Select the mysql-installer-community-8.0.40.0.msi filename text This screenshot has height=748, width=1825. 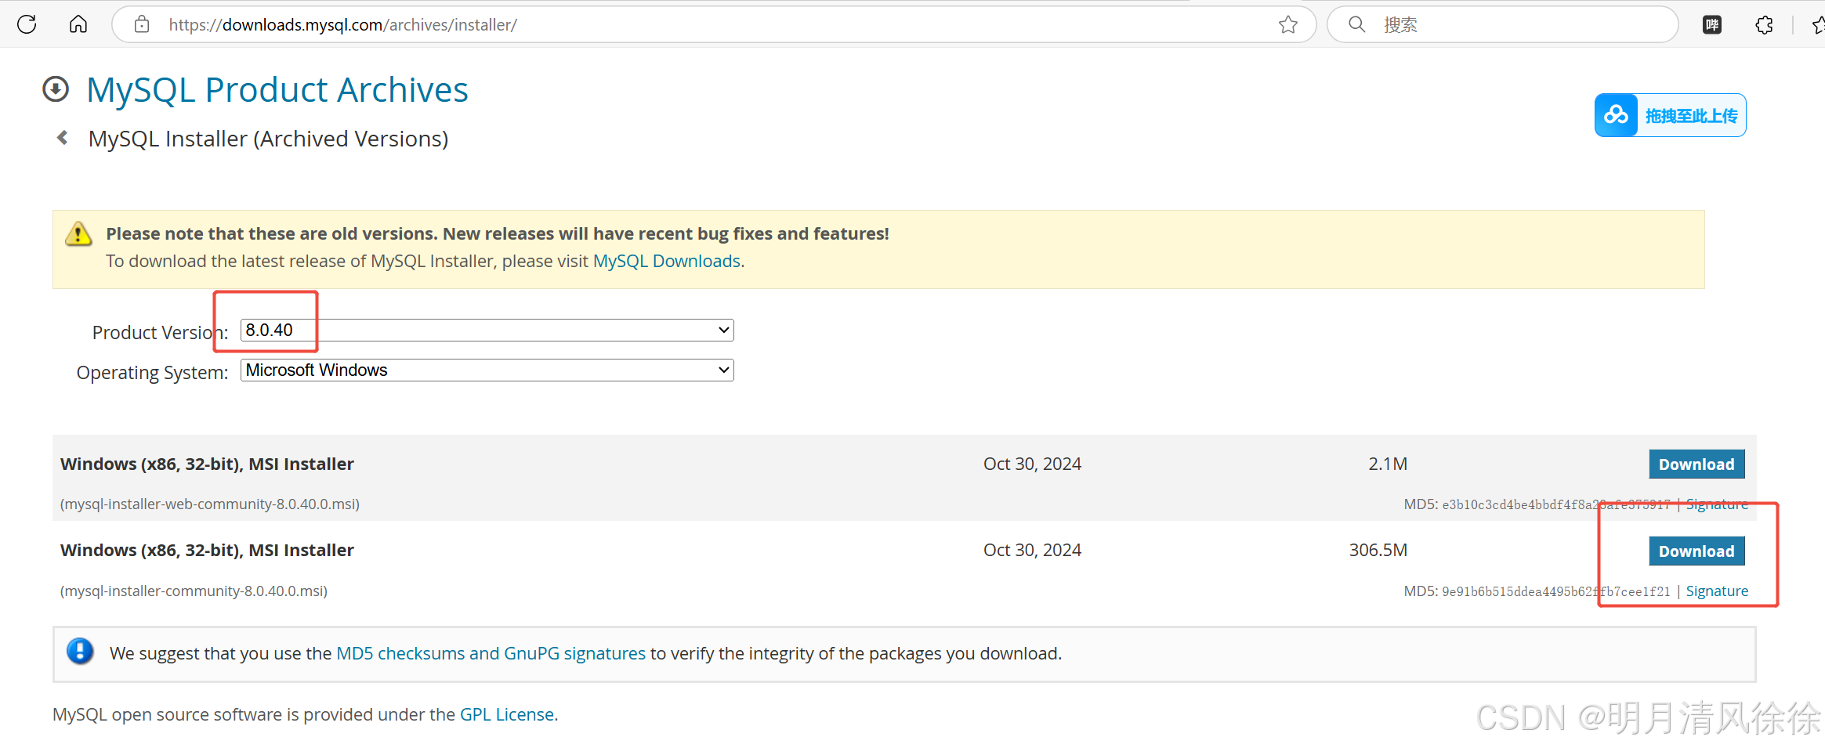tap(194, 591)
